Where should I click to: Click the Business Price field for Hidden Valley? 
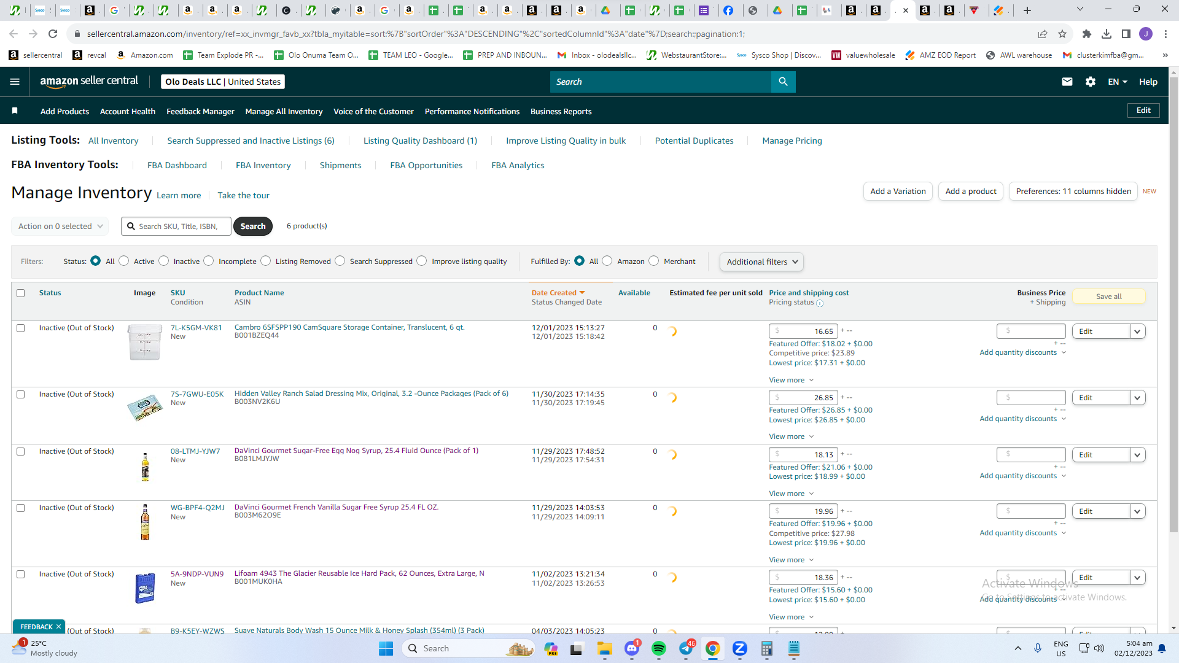(x=1031, y=398)
